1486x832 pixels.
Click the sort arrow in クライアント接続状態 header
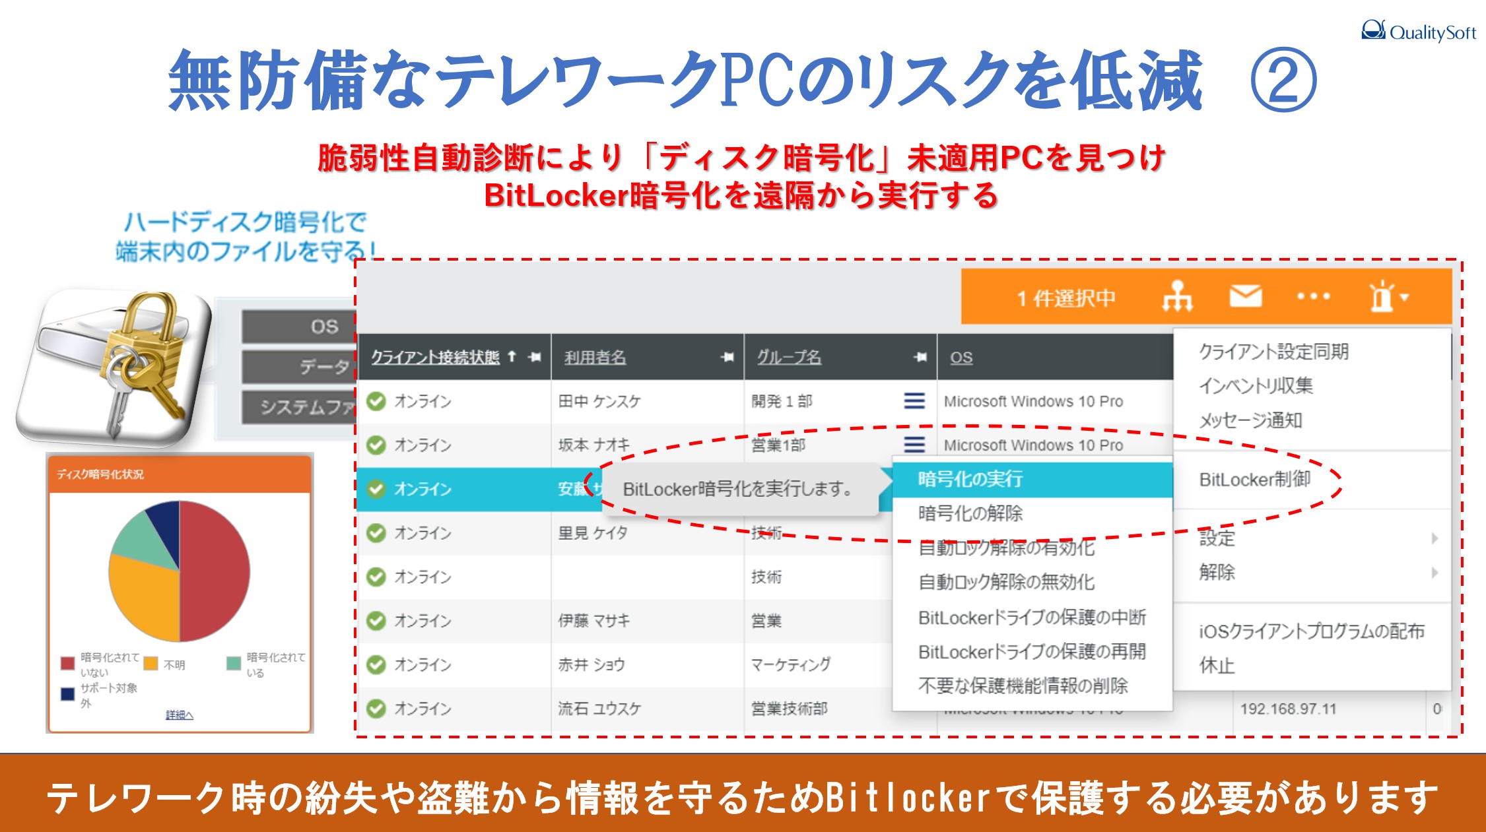click(512, 357)
